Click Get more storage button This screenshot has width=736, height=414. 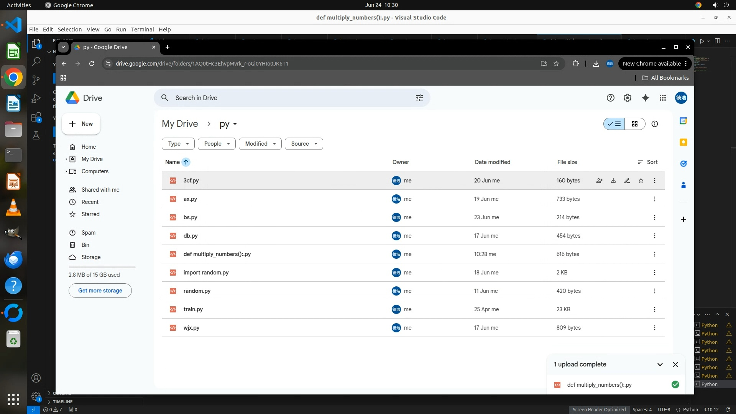tap(100, 291)
